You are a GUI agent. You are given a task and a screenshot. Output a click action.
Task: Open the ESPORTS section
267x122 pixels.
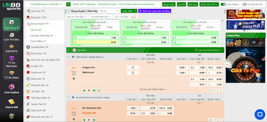click(12, 48)
